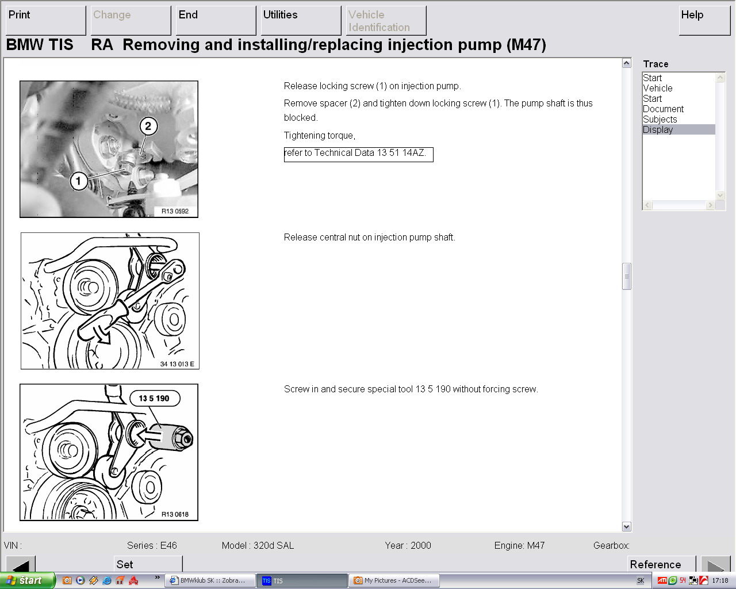
Task: Click document scrollbar down arrow
Action: click(627, 526)
